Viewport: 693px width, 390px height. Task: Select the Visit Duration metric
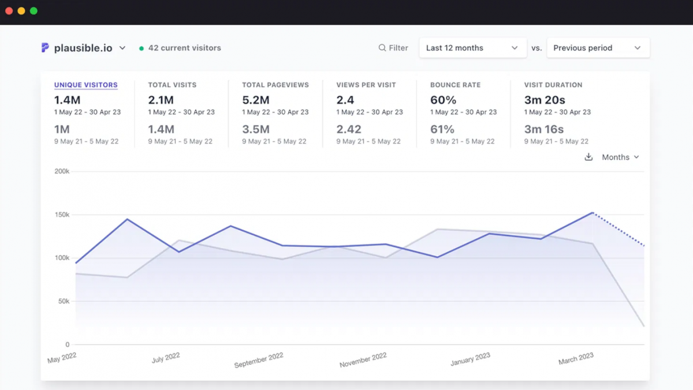tap(553, 85)
